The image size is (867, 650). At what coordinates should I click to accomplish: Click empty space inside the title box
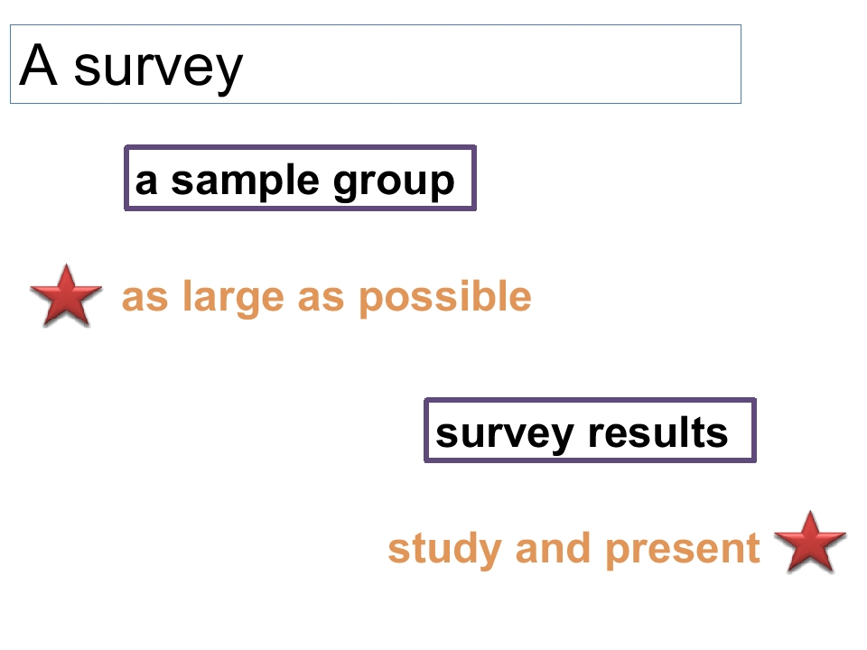(492, 64)
